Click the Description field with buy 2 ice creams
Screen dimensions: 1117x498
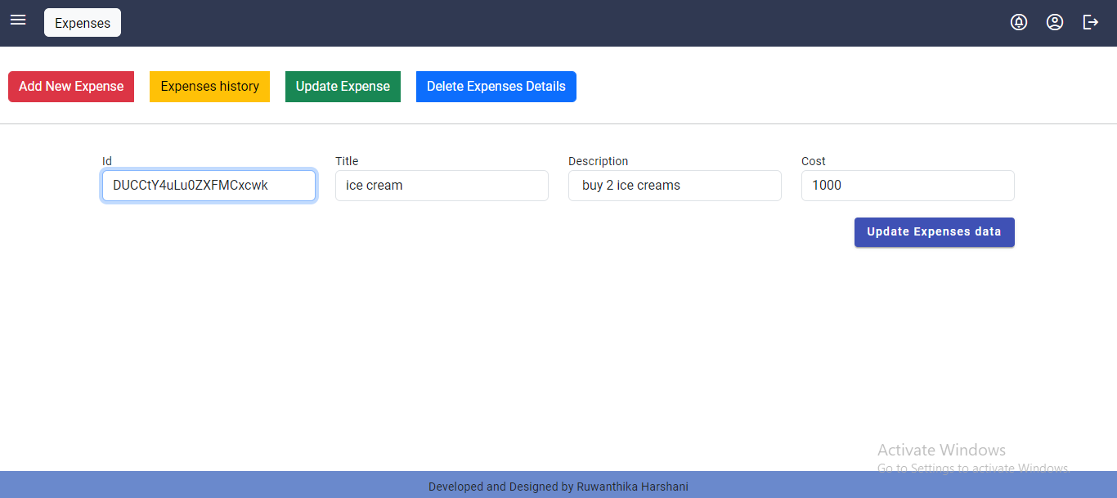coord(675,186)
